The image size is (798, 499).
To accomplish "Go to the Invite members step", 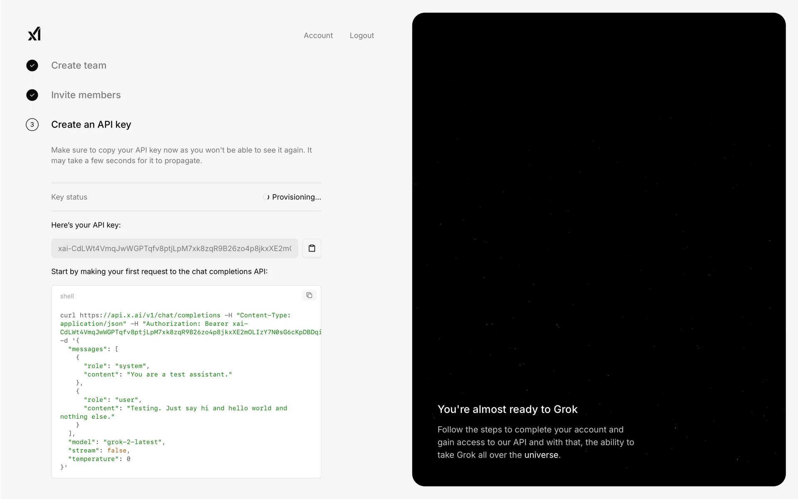I will pyautogui.click(x=86, y=95).
